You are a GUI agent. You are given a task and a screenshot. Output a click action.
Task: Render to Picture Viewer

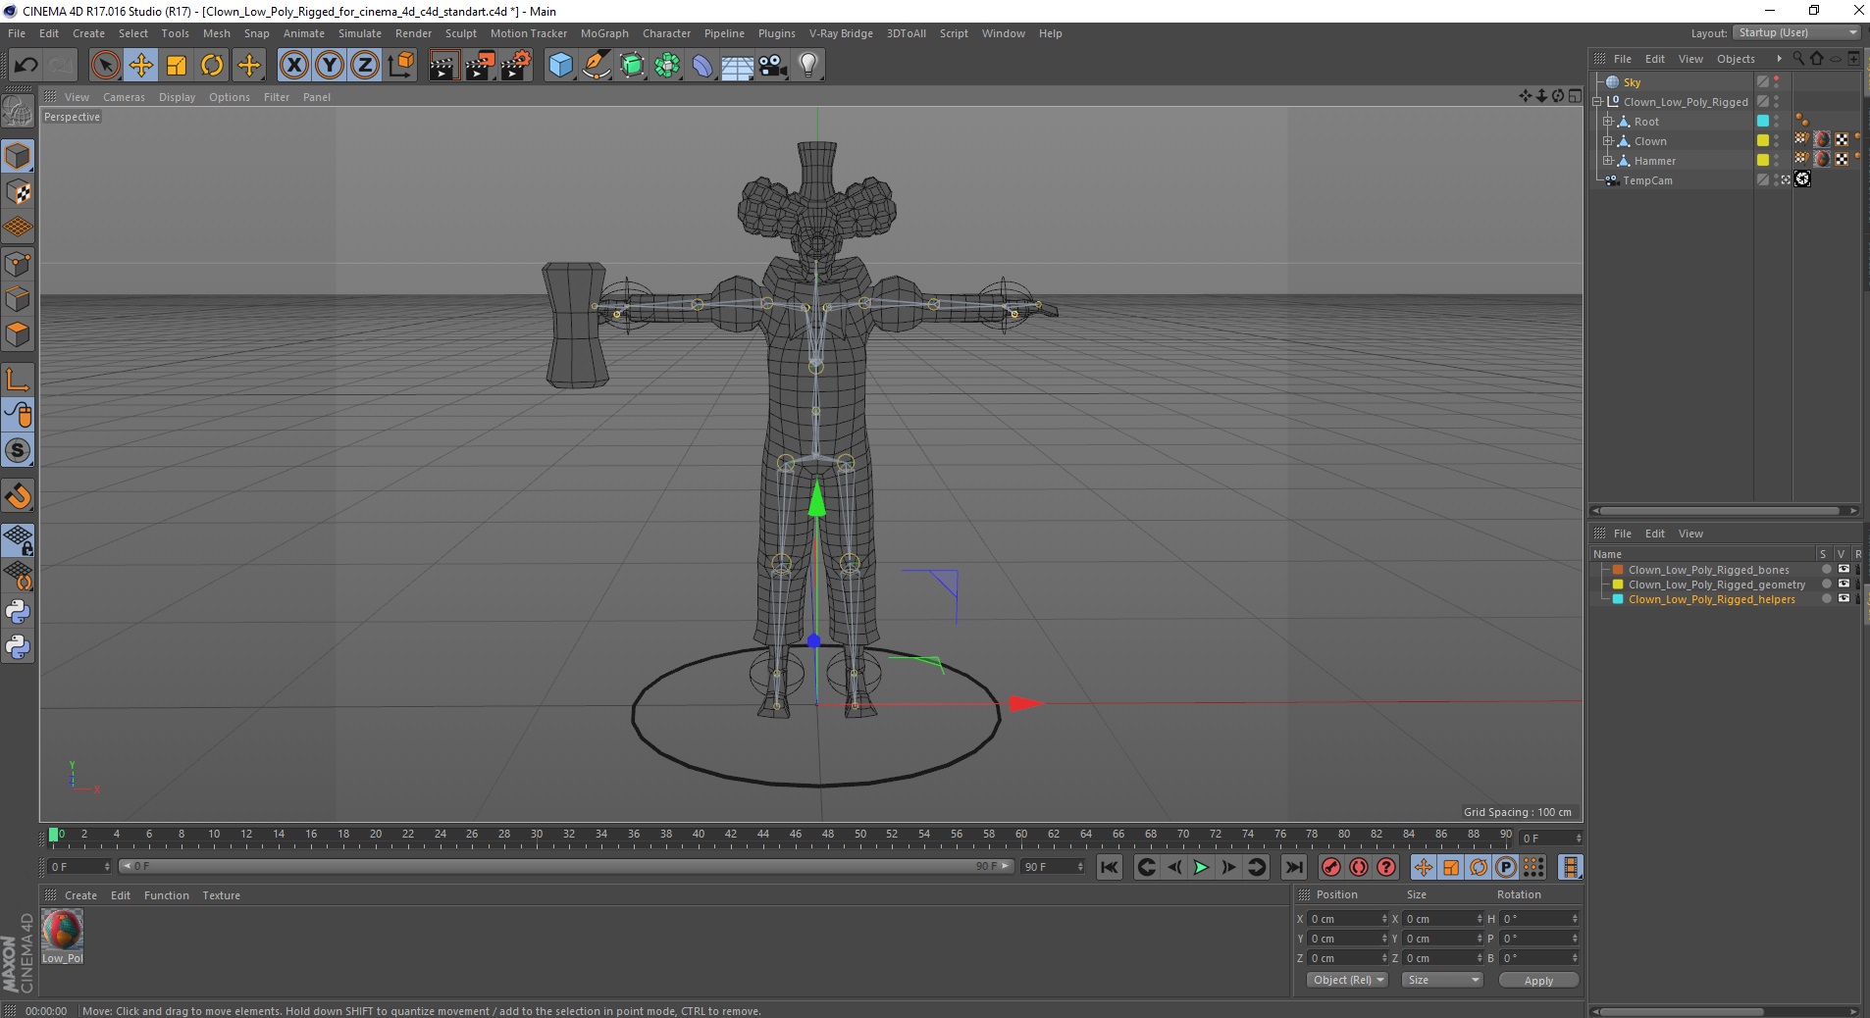tap(480, 66)
